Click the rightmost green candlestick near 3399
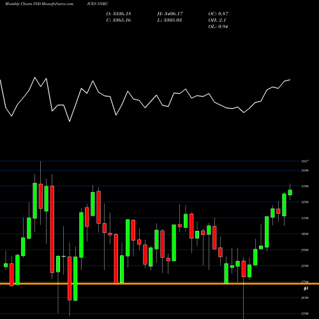The width and height of the screenshot is (319, 319). click(290, 193)
